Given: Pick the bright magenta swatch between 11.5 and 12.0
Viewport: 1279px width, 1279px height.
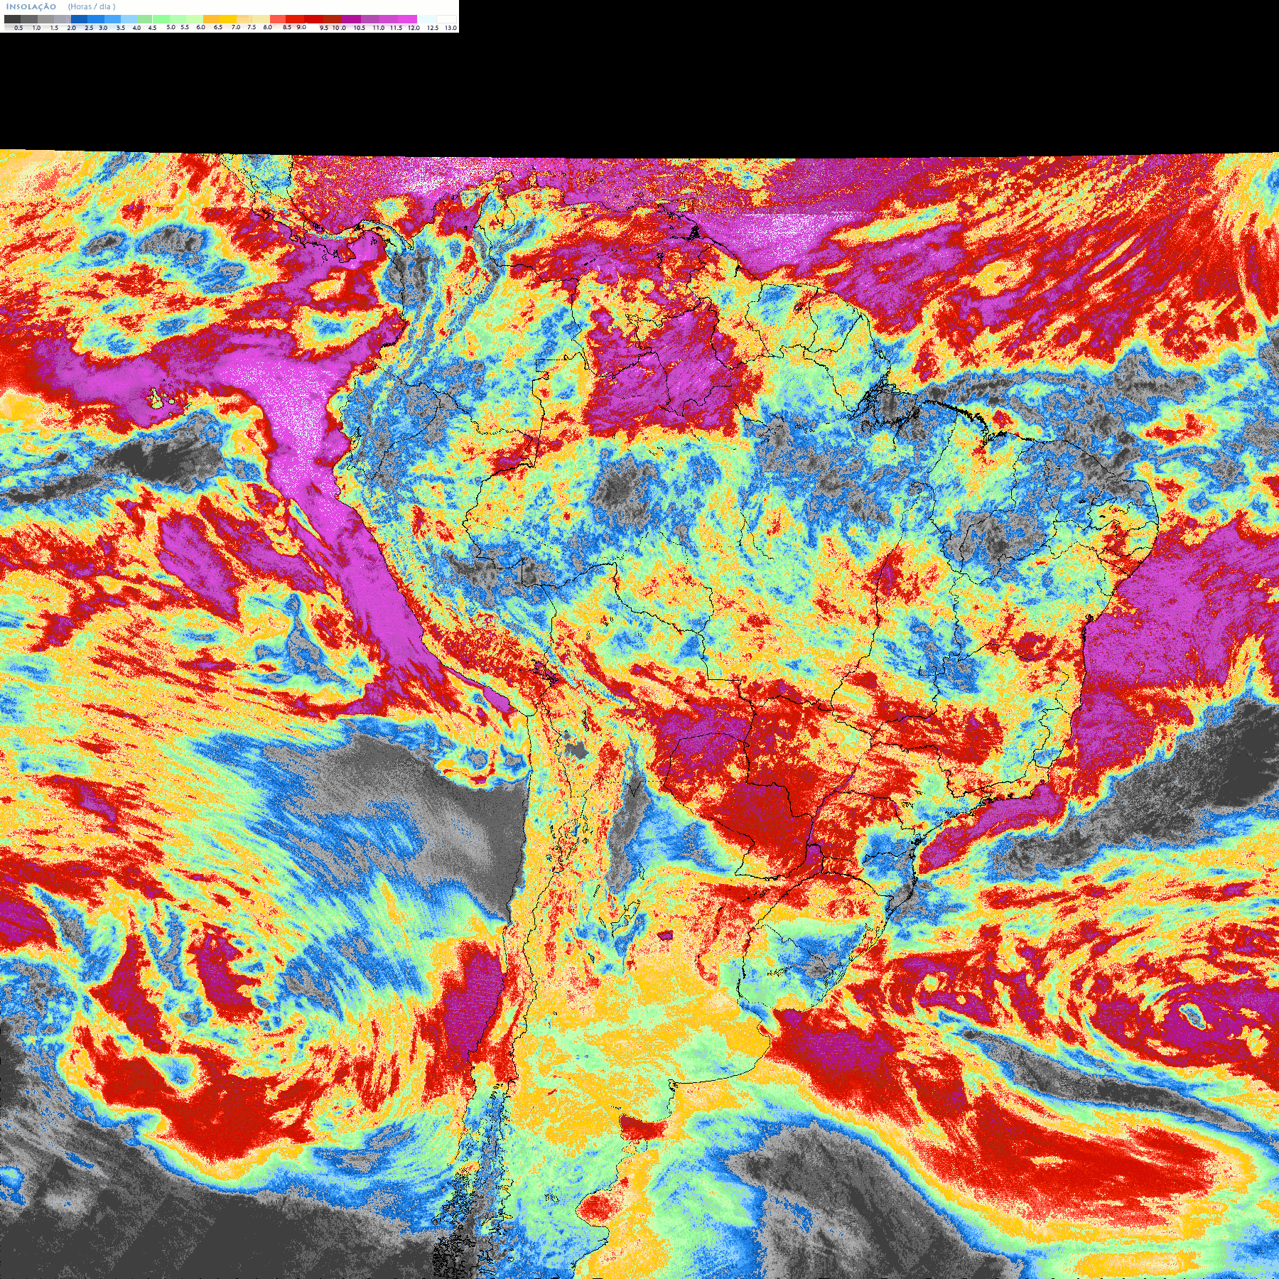Looking at the screenshot, I should (407, 19).
